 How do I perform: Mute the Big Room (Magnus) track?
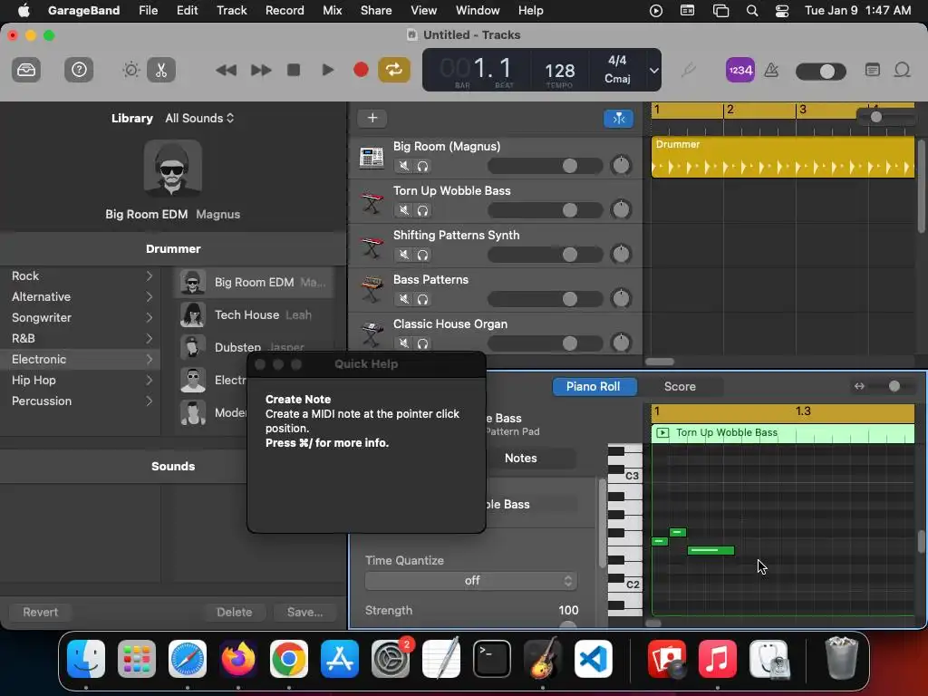tap(403, 167)
